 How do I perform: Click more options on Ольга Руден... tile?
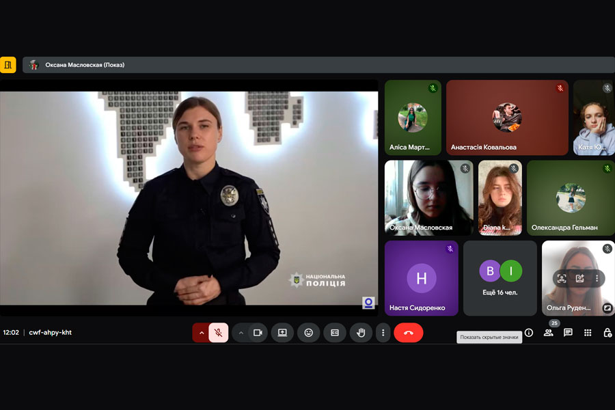click(597, 278)
